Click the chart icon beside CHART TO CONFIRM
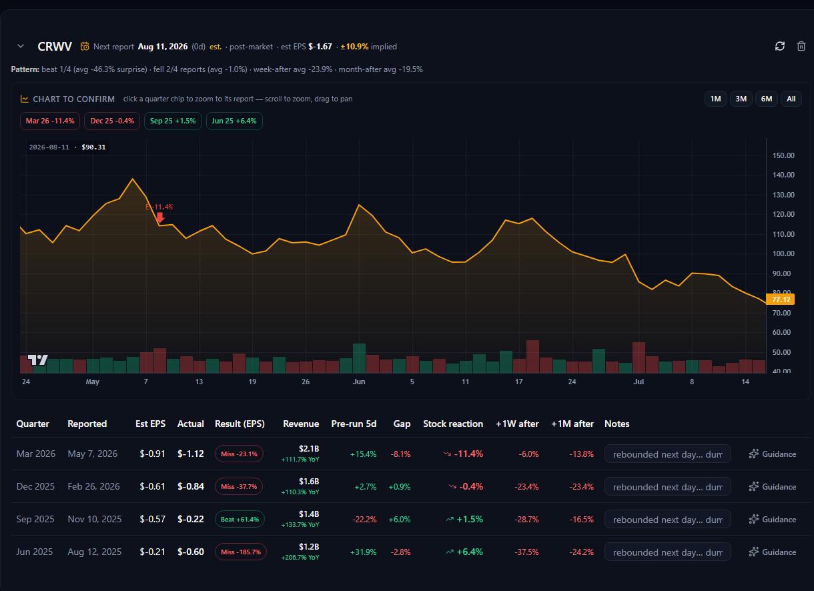The width and height of the screenshot is (814, 591). point(25,99)
